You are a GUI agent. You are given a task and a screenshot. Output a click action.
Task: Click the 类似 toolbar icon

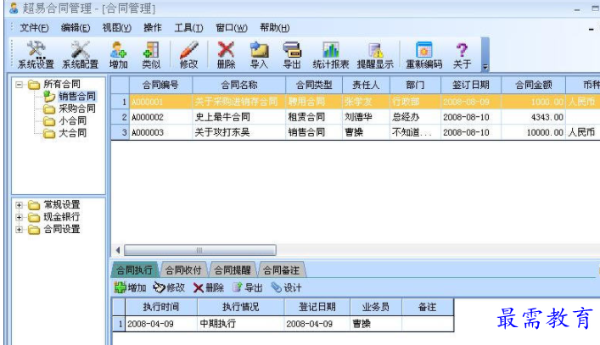coord(151,53)
